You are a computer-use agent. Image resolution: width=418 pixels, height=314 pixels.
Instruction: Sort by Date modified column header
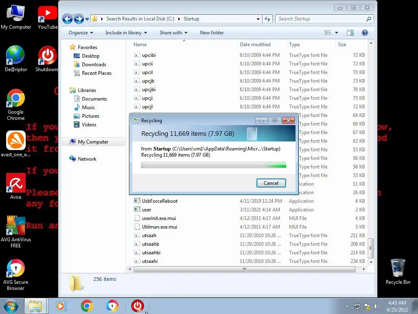click(x=262, y=45)
